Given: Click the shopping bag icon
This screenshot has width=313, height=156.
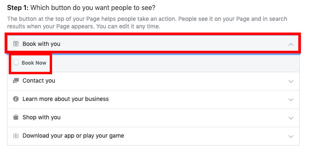Looking at the screenshot, I should [x=16, y=117].
